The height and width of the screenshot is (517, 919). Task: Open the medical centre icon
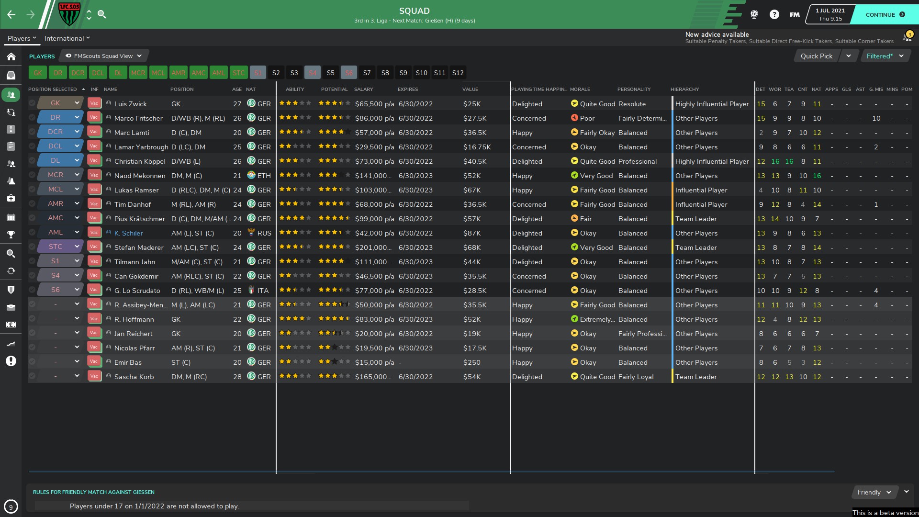point(11,198)
